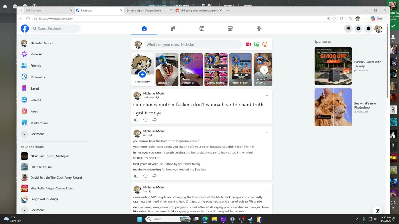Click the Feeling/activity emoji icon in the composer
The height and width of the screenshot is (224, 399).
click(265, 44)
